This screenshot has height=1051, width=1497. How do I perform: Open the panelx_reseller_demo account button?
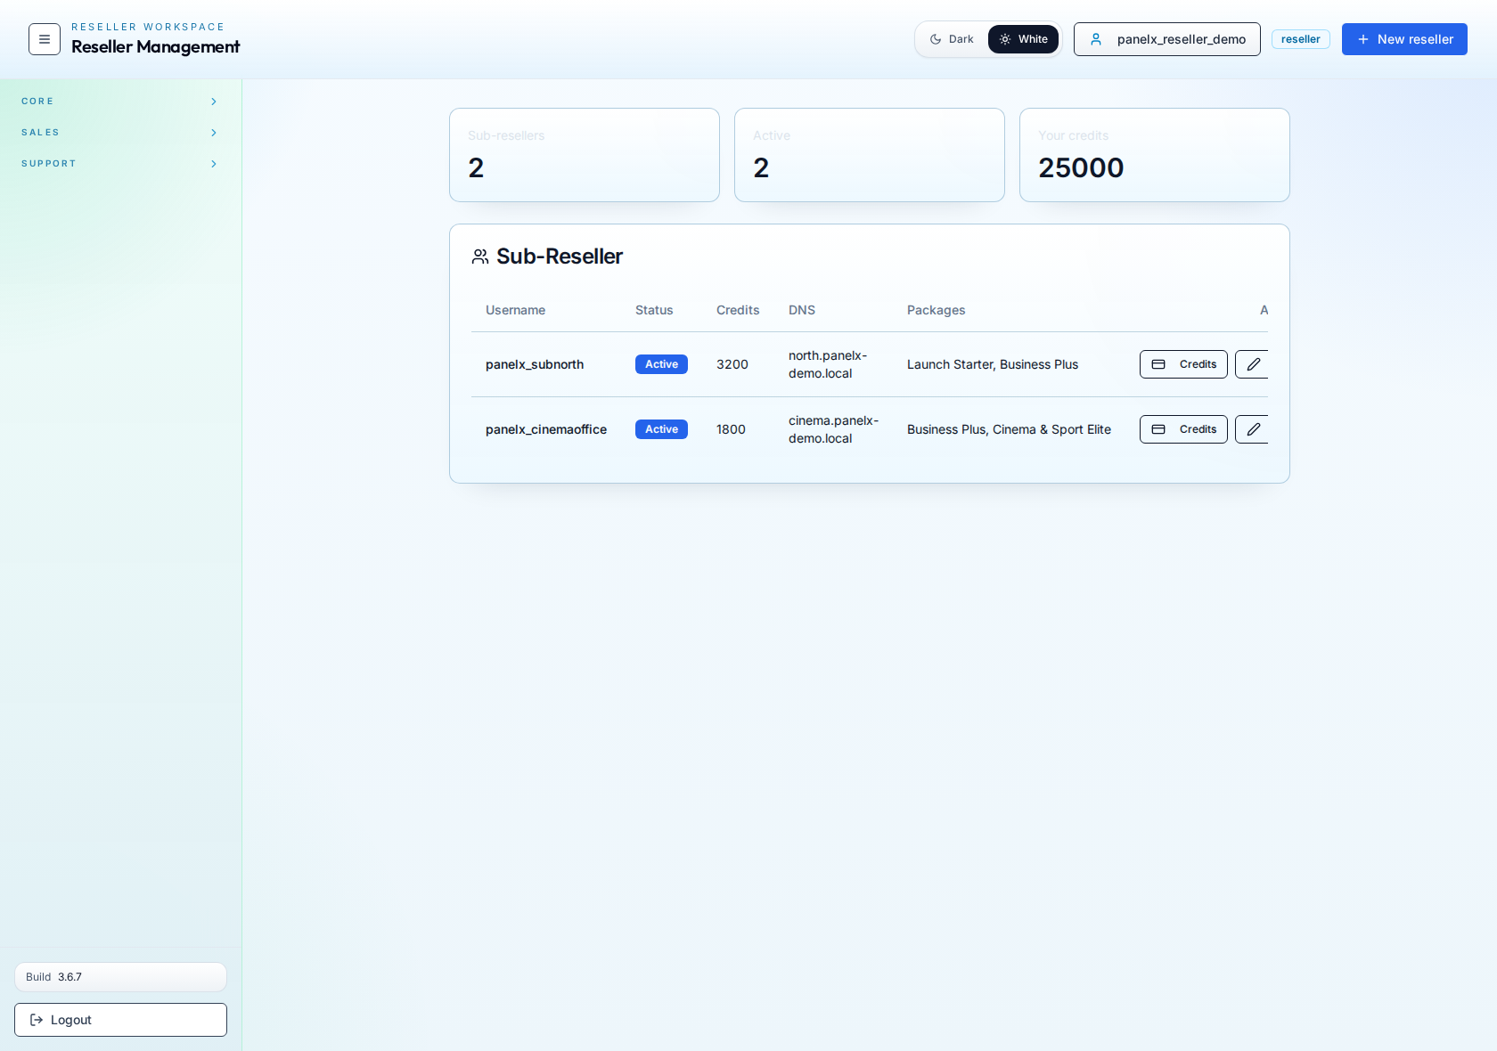[1166, 39]
